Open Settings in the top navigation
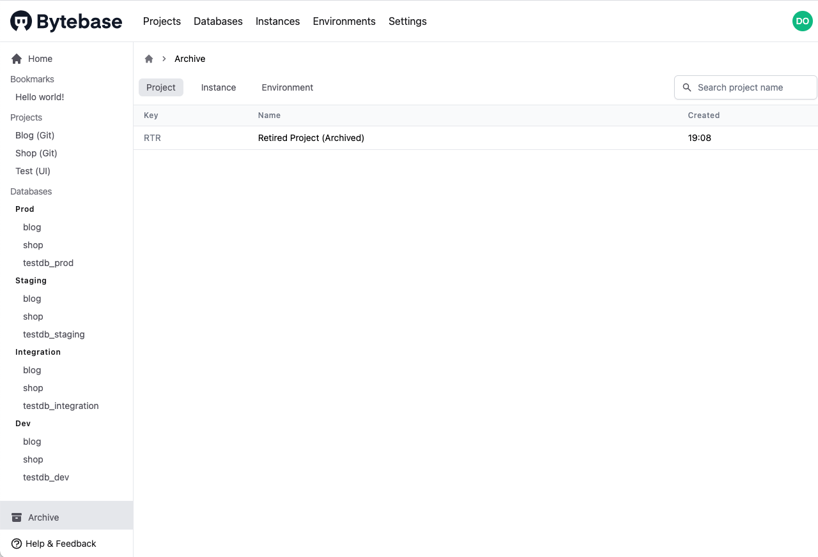This screenshot has height=557, width=818. tap(407, 21)
